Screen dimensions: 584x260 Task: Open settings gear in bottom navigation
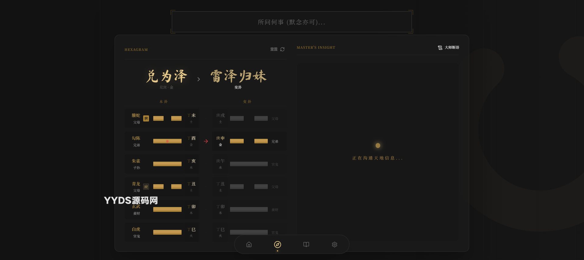tap(334, 244)
